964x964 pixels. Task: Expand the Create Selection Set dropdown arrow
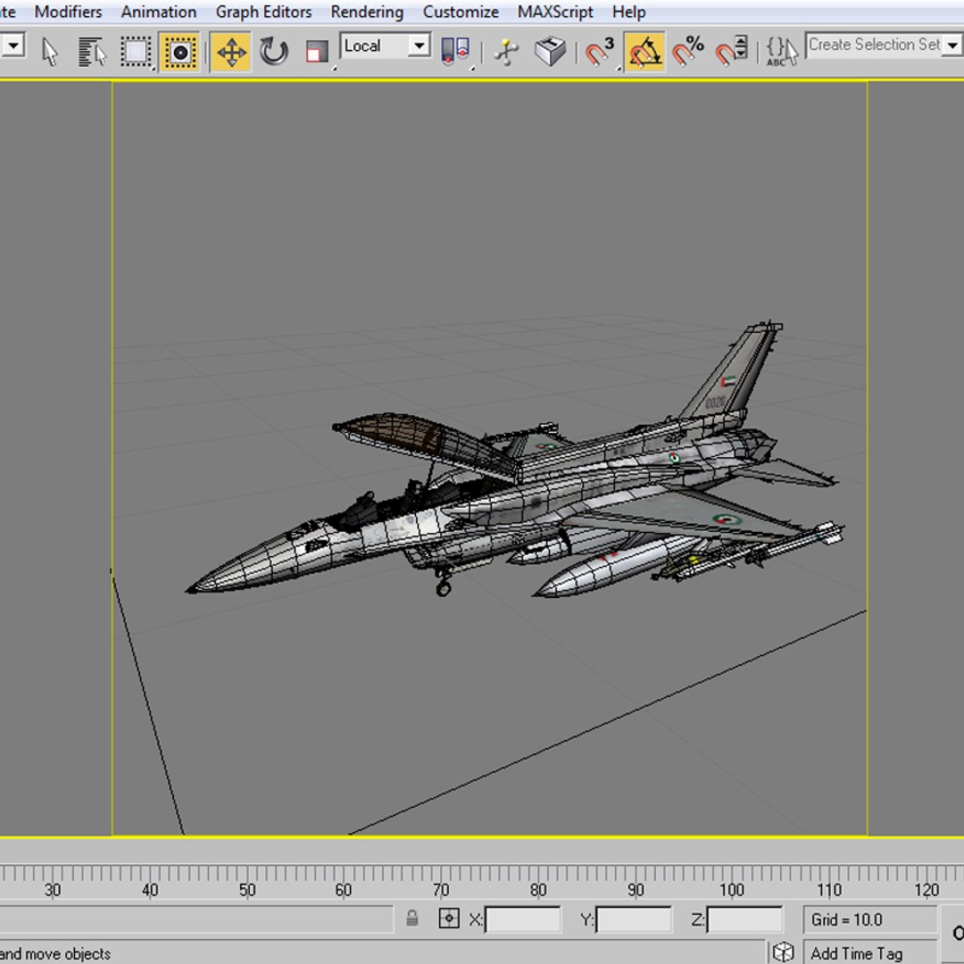952,46
